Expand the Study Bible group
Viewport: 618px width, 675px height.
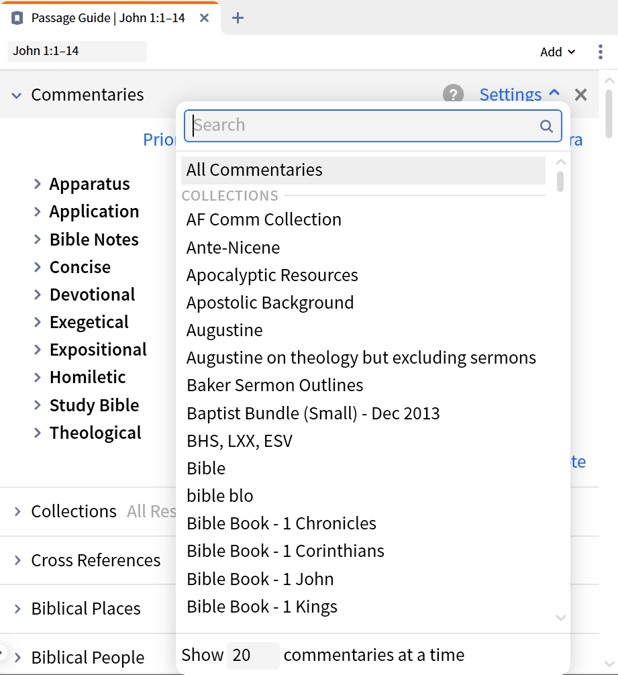click(38, 405)
